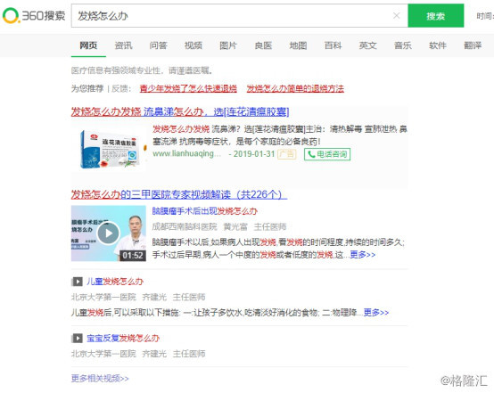The width and height of the screenshot is (494, 393).
Task: Open the 视频 tab
Action: pyautogui.click(x=193, y=45)
